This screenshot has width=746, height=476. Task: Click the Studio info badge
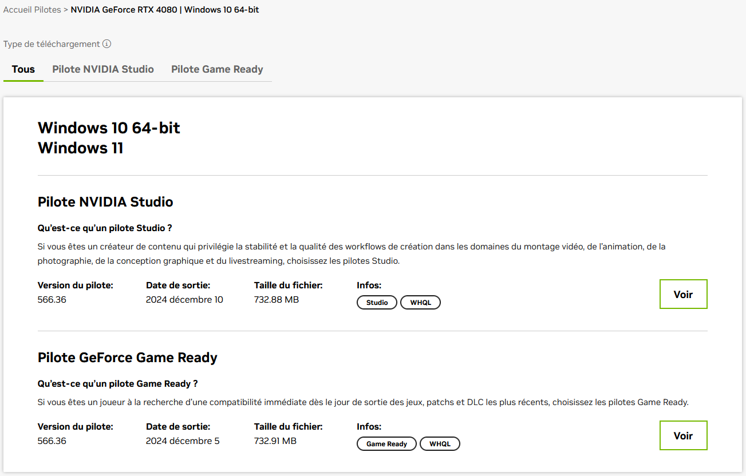click(x=377, y=302)
